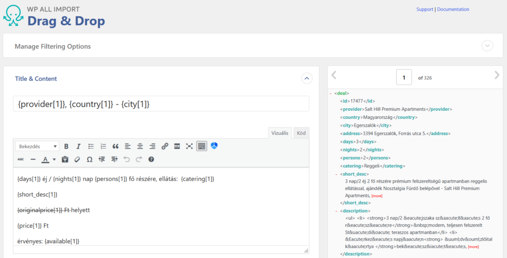
Task: Go to the previous record
Action: coord(334,75)
